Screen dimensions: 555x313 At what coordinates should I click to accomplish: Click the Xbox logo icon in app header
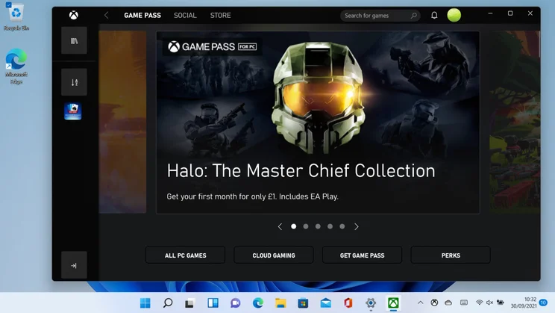(74, 15)
